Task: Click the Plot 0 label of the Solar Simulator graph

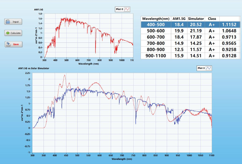Action: [x=201, y=68]
